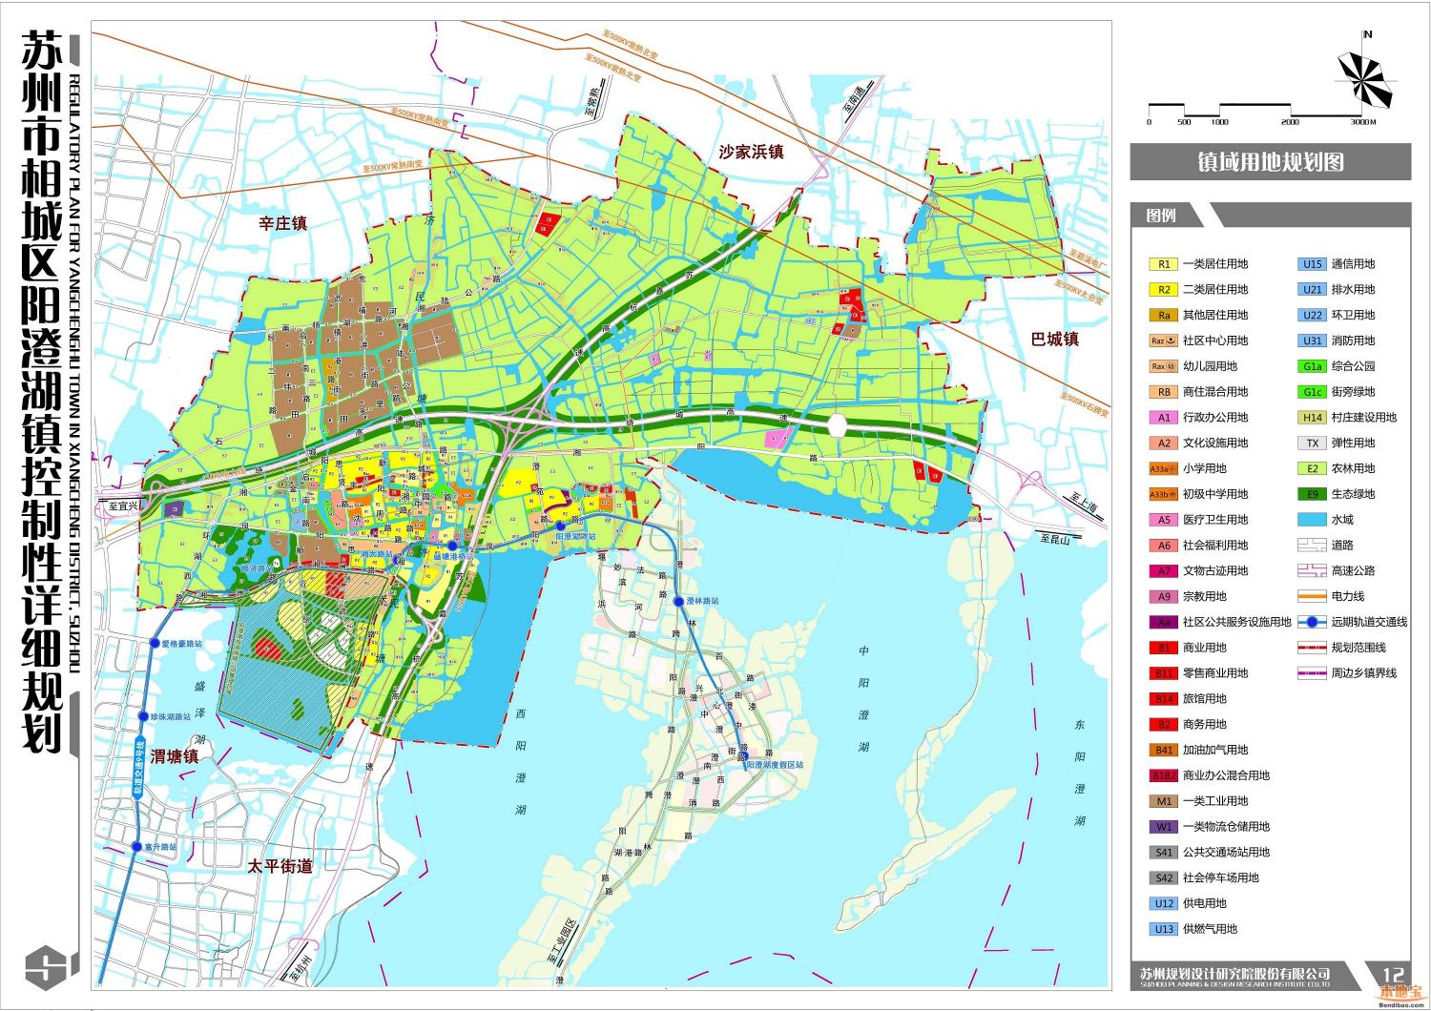This screenshot has height=1011, width=1431.
Task: Click the 巴城镇 town label
Action: [x=1055, y=340]
